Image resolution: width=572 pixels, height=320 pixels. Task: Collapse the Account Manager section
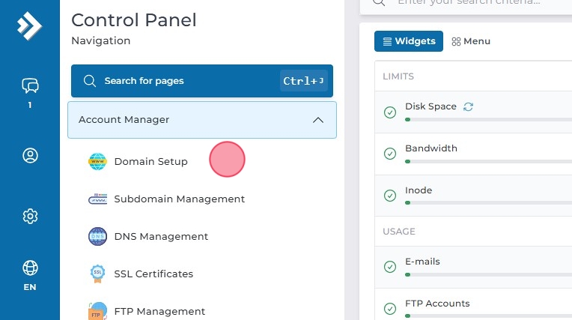click(317, 120)
